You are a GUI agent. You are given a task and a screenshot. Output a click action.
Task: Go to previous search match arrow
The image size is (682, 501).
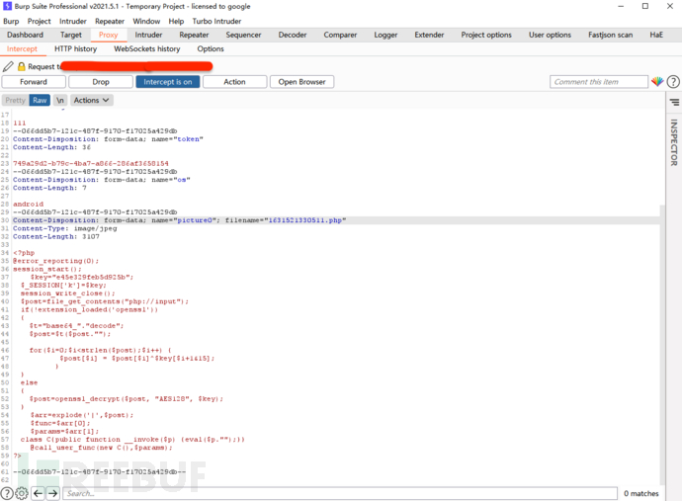coord(39,493)
